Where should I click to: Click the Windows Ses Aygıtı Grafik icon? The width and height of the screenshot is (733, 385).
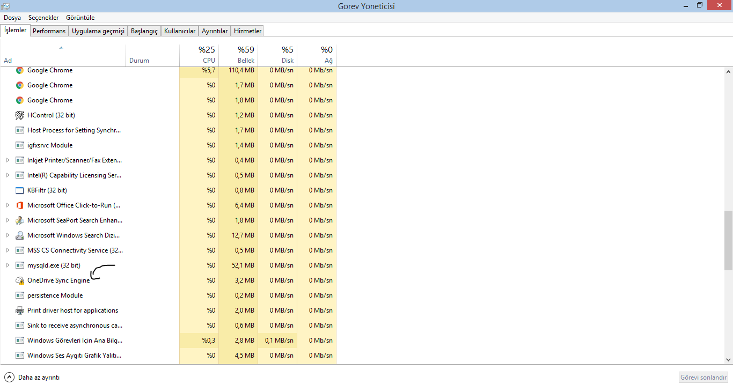pos(20,356)
